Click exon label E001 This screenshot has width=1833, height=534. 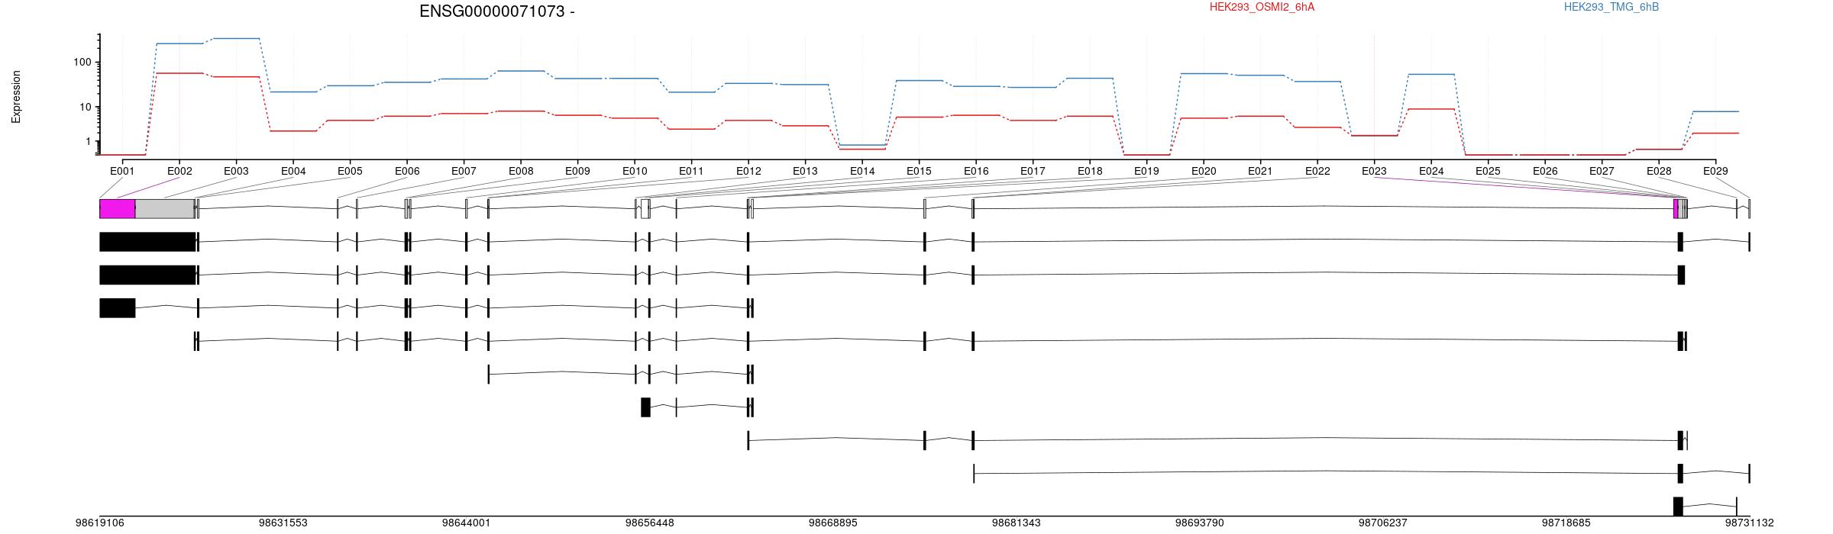tap(122, 171)
